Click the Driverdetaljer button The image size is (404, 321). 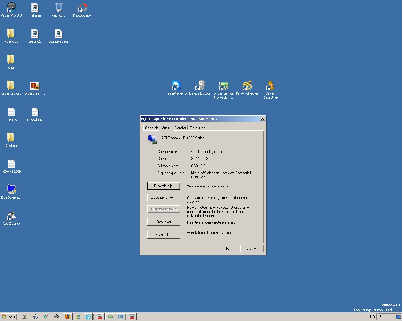(x=164, y=186)
